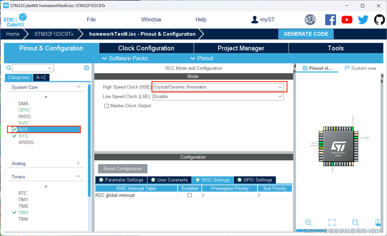Viewport: 387px width, 236px height.
Task: Switch to System view tab
Action: click(360, 68)
